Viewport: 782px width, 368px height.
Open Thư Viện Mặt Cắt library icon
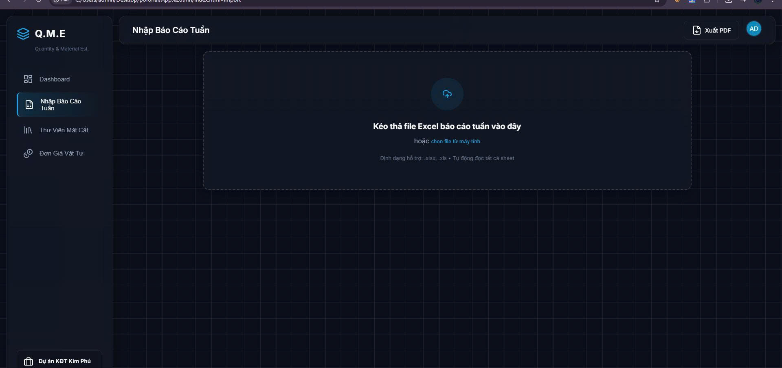pos(28,130)
